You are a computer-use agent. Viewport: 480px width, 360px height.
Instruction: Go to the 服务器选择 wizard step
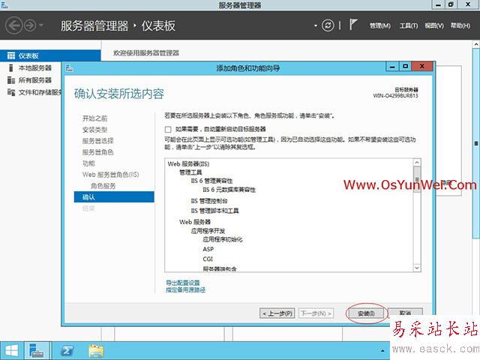[98, 141]
